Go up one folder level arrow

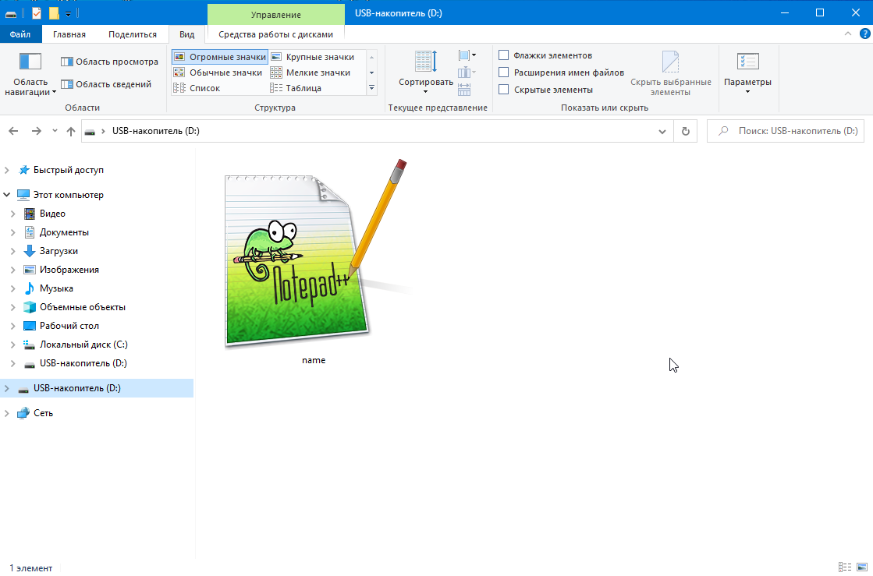71,131
